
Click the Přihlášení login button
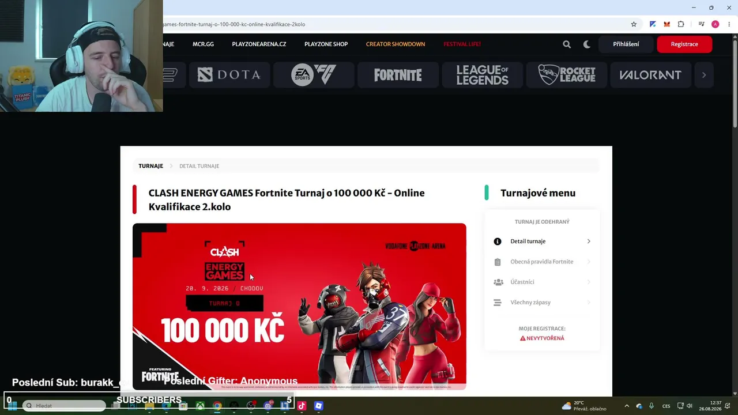[x=626, y=44]
